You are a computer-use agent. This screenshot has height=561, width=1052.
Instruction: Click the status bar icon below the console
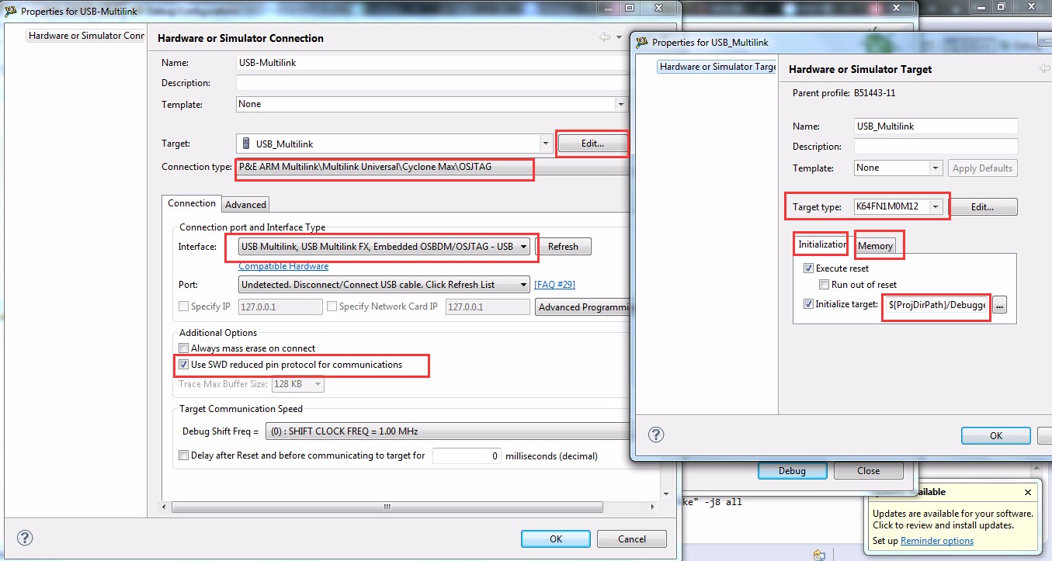pyautogui.click(x=818, y=555)
